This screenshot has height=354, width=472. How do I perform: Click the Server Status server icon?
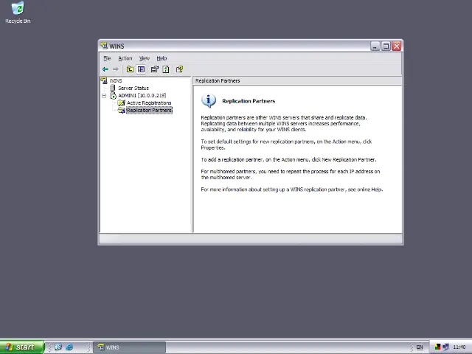pyautogui.click(x=113, y=88)
